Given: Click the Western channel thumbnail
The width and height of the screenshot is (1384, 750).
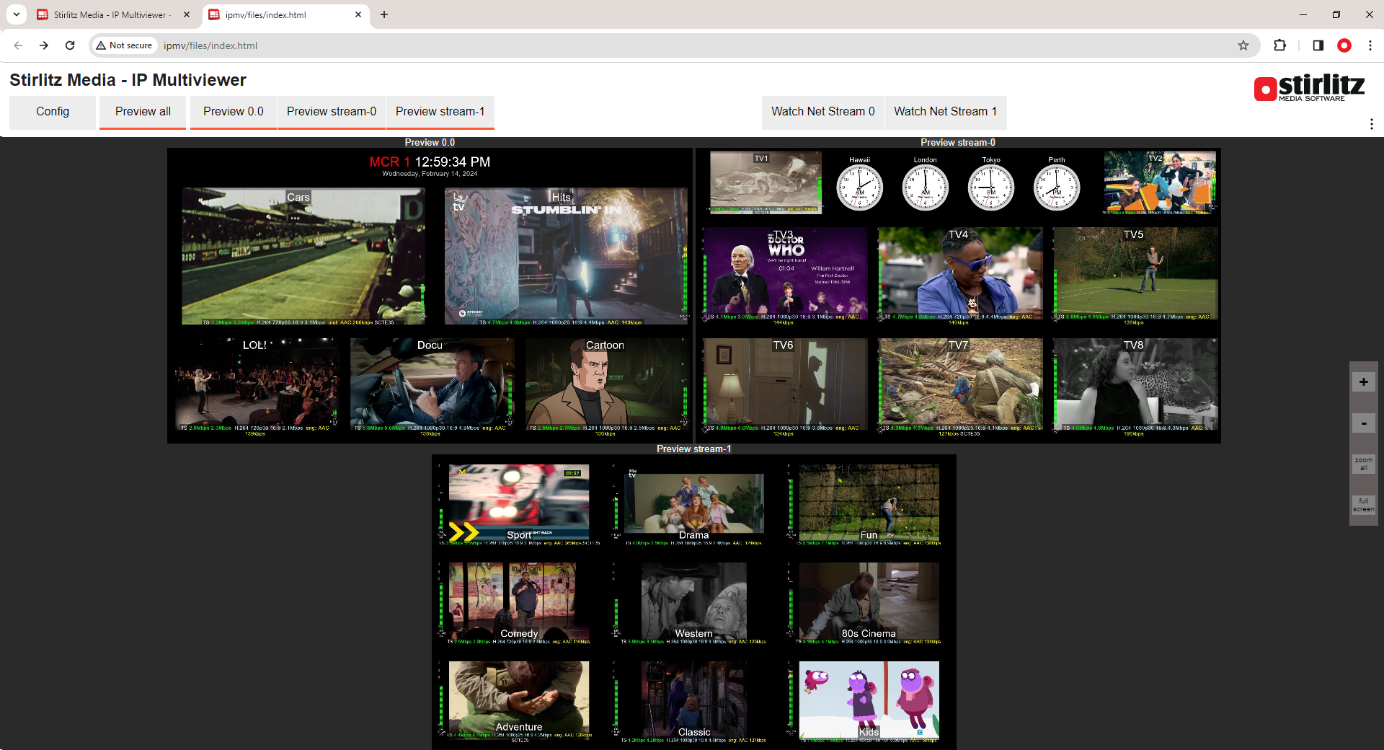Looking at the screenshot, I should coord(693,601).
